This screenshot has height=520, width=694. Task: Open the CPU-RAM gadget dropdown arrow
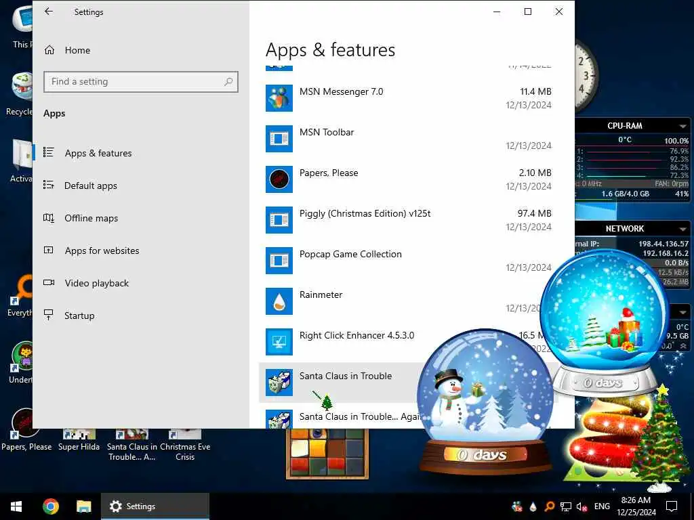(x=683, y=126)
